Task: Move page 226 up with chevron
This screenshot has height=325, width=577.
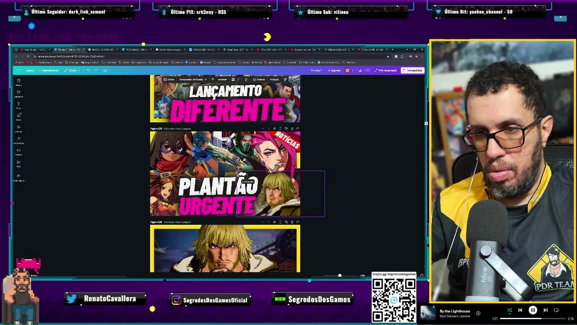Action: click(x=262, y=222)
